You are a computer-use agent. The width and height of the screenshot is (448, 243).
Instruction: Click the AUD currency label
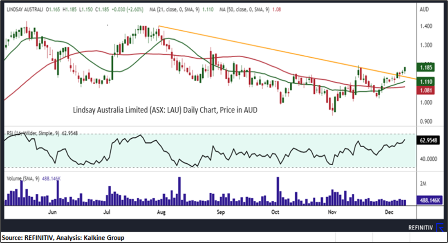(x=424, y=9)
